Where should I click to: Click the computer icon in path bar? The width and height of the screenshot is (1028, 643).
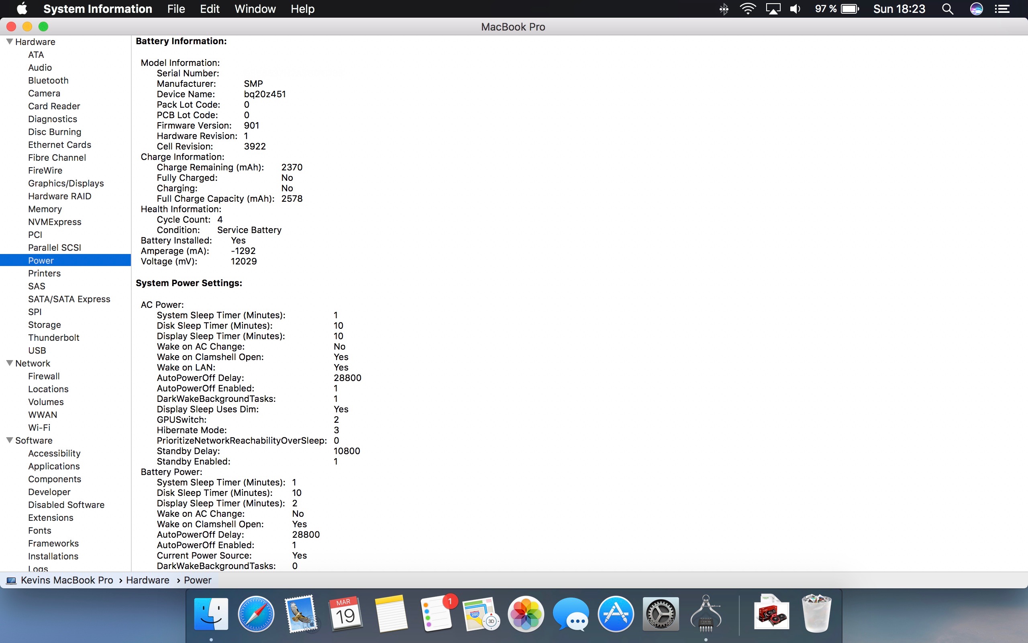coord(12,580)
